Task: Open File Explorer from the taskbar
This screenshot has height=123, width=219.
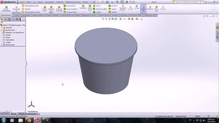Action: coord(21,120)
